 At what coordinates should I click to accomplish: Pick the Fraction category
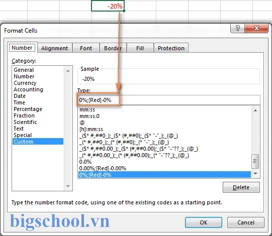coord(38,115)
